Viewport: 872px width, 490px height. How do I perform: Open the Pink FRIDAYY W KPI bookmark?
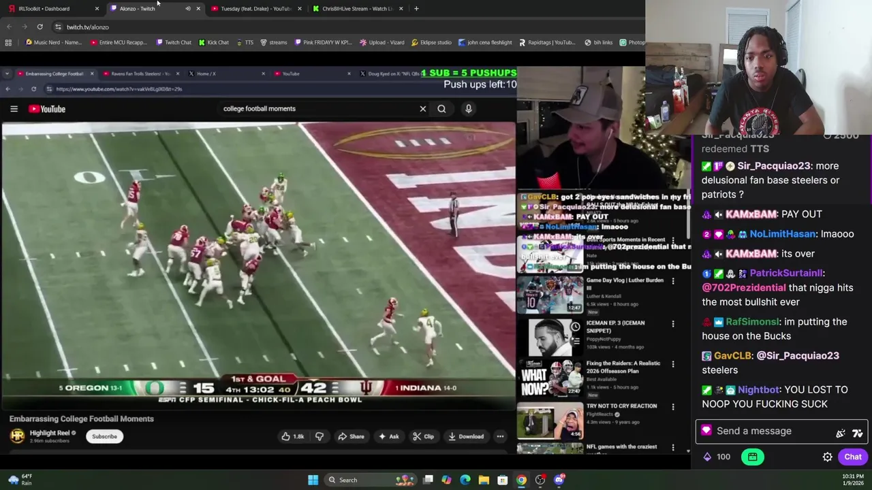(x=323, y=42)
